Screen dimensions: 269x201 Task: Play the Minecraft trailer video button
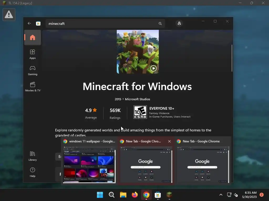click(153, 68)
